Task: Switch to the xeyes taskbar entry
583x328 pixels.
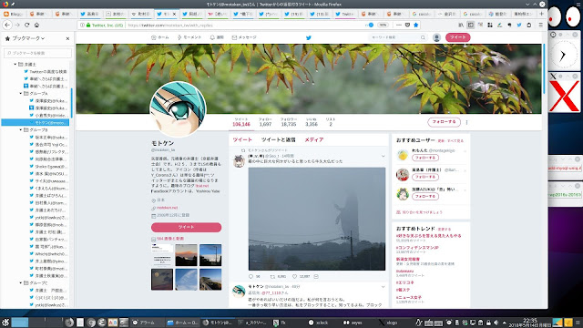Action: click(353, 323)
